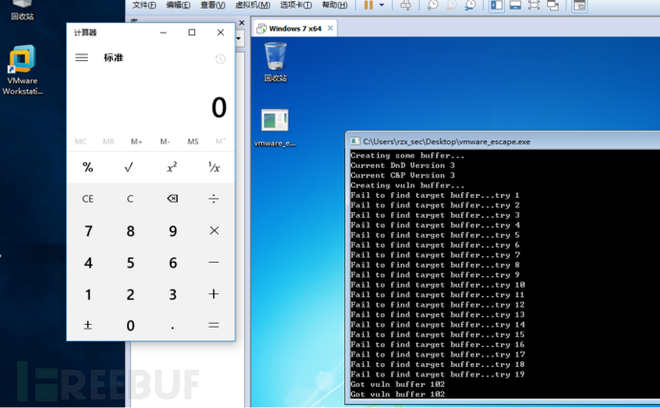
Task: Click digit 8 on calculator
Action: (x=130, y=230)
